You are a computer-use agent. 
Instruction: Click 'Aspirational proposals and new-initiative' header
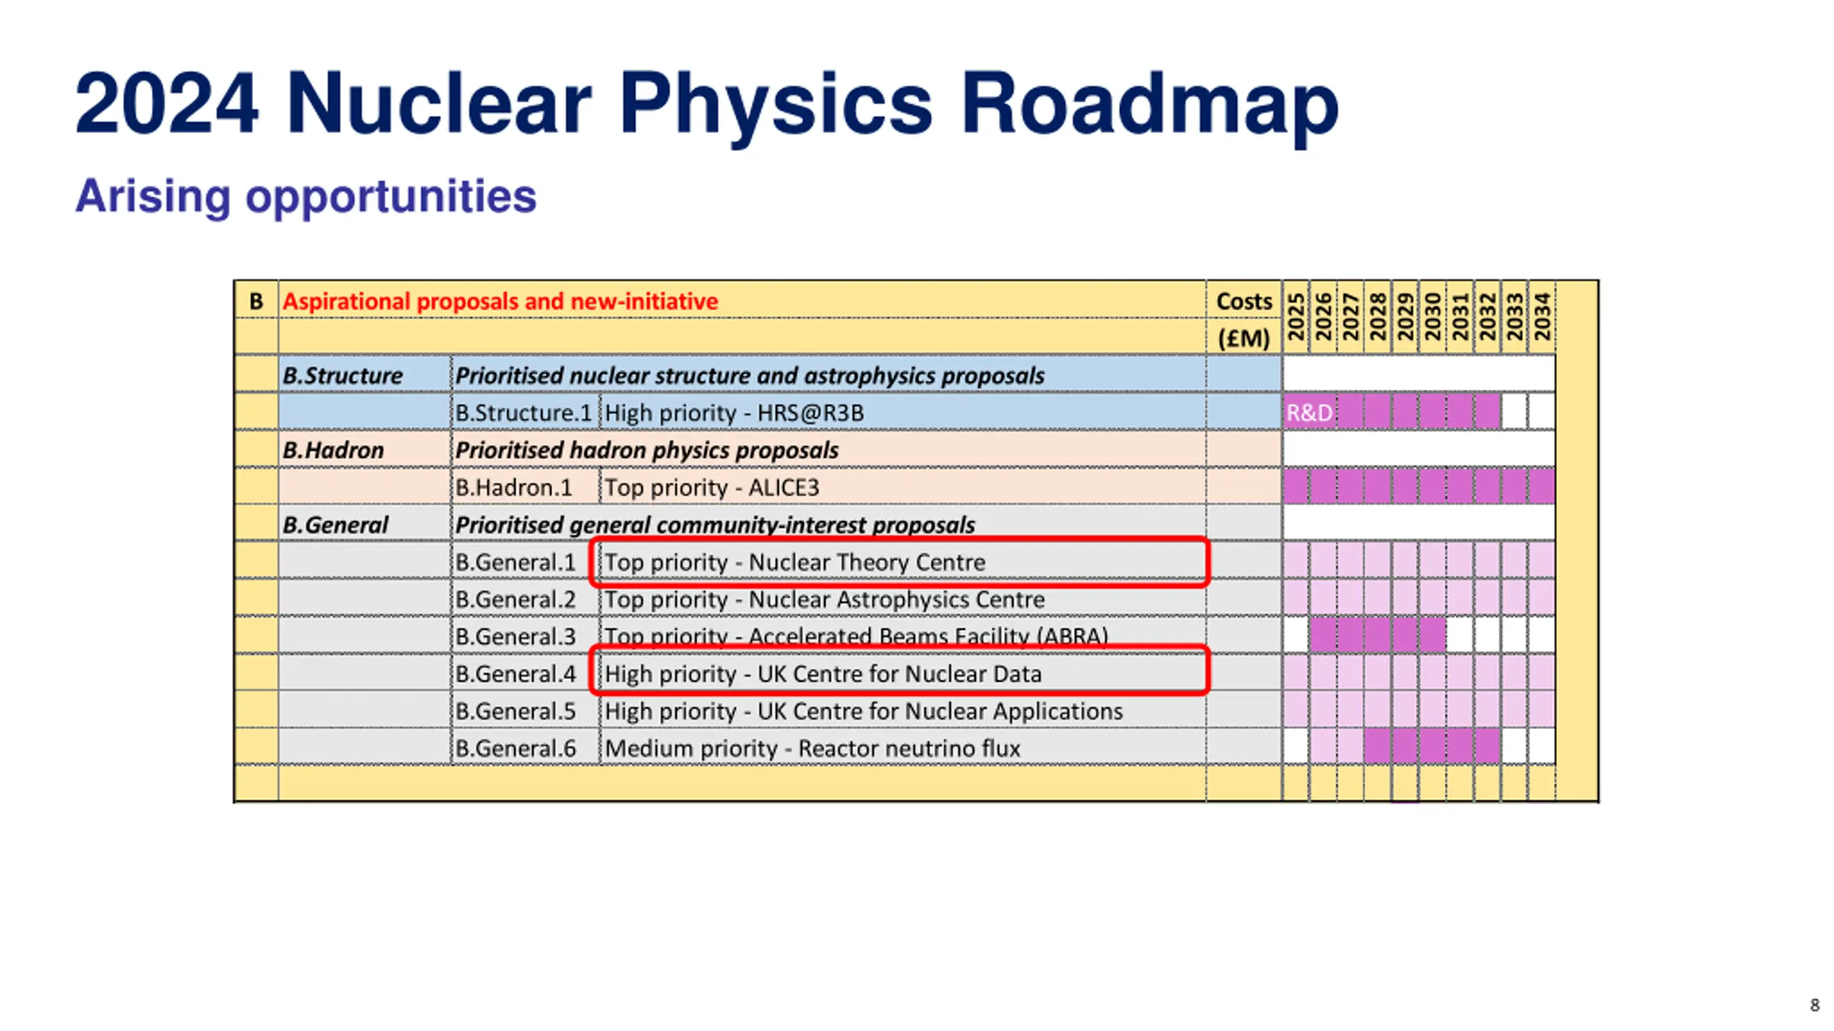click(500, 301)
